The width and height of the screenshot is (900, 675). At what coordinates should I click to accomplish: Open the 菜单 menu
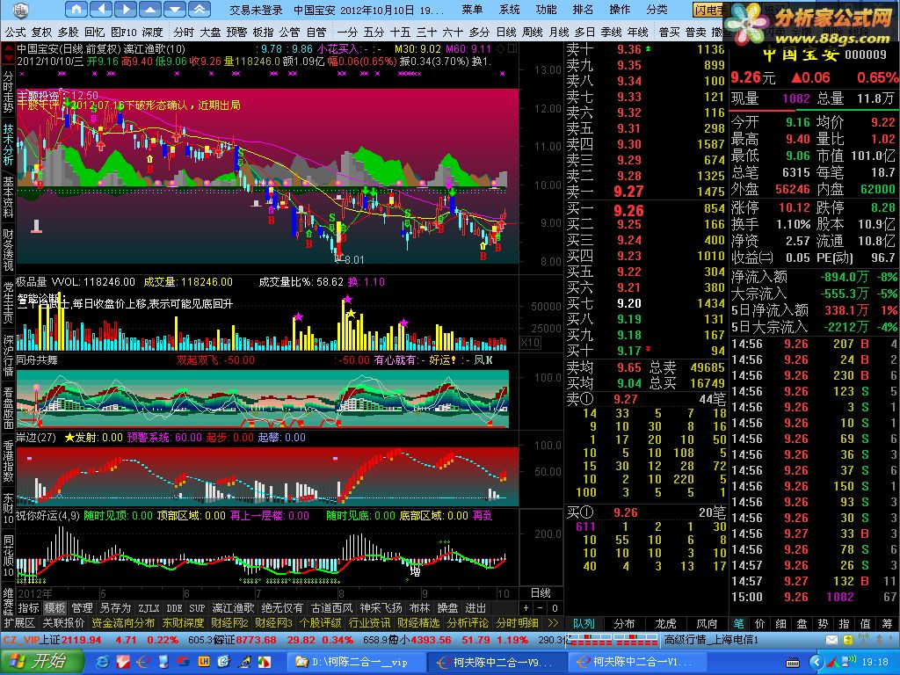tap(472, 10)
